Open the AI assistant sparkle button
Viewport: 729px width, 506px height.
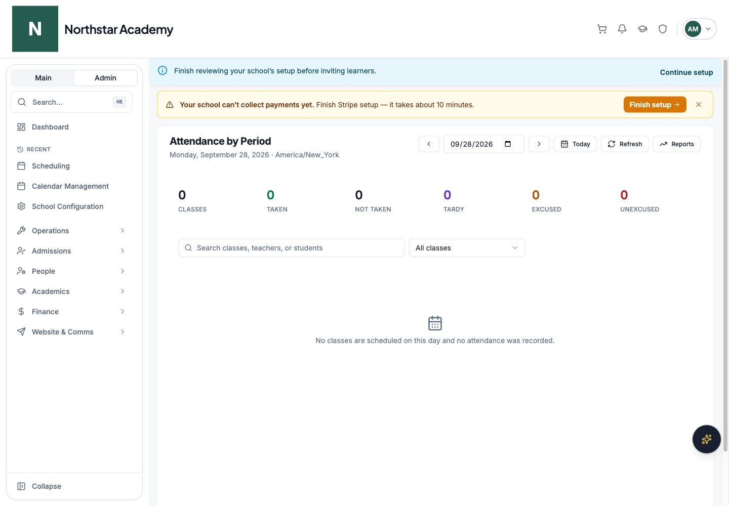click(x=707, y=439)
